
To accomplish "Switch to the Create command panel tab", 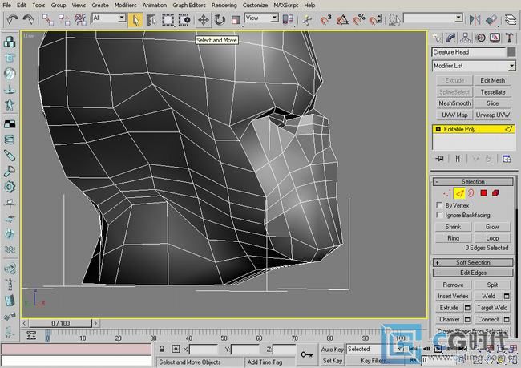I will (x=437, y=38).
